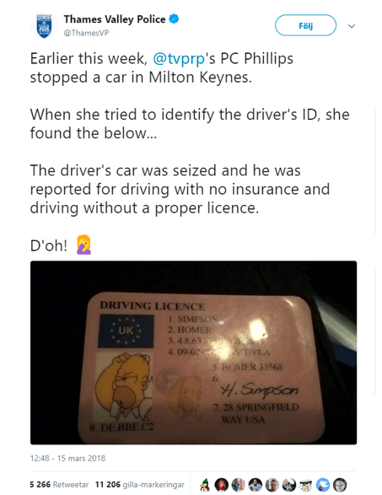Open the third liker avatar with person standing

(238, 485)
